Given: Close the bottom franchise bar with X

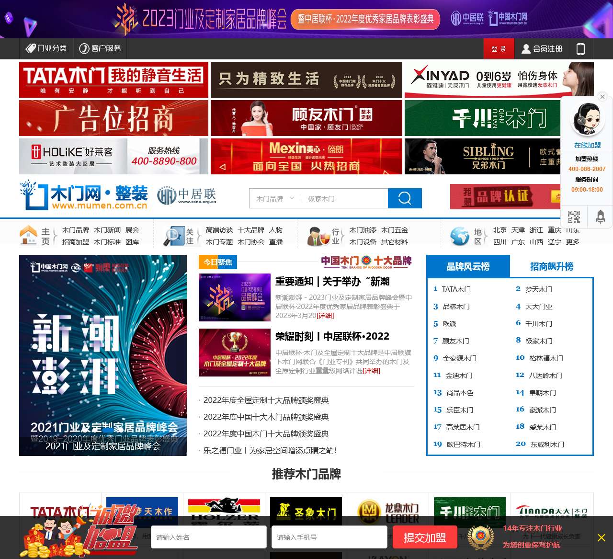Looking at the screenshot, I should tap(602, 537).
